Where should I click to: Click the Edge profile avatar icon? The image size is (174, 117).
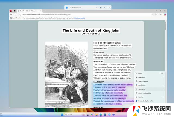coord(11,11)
